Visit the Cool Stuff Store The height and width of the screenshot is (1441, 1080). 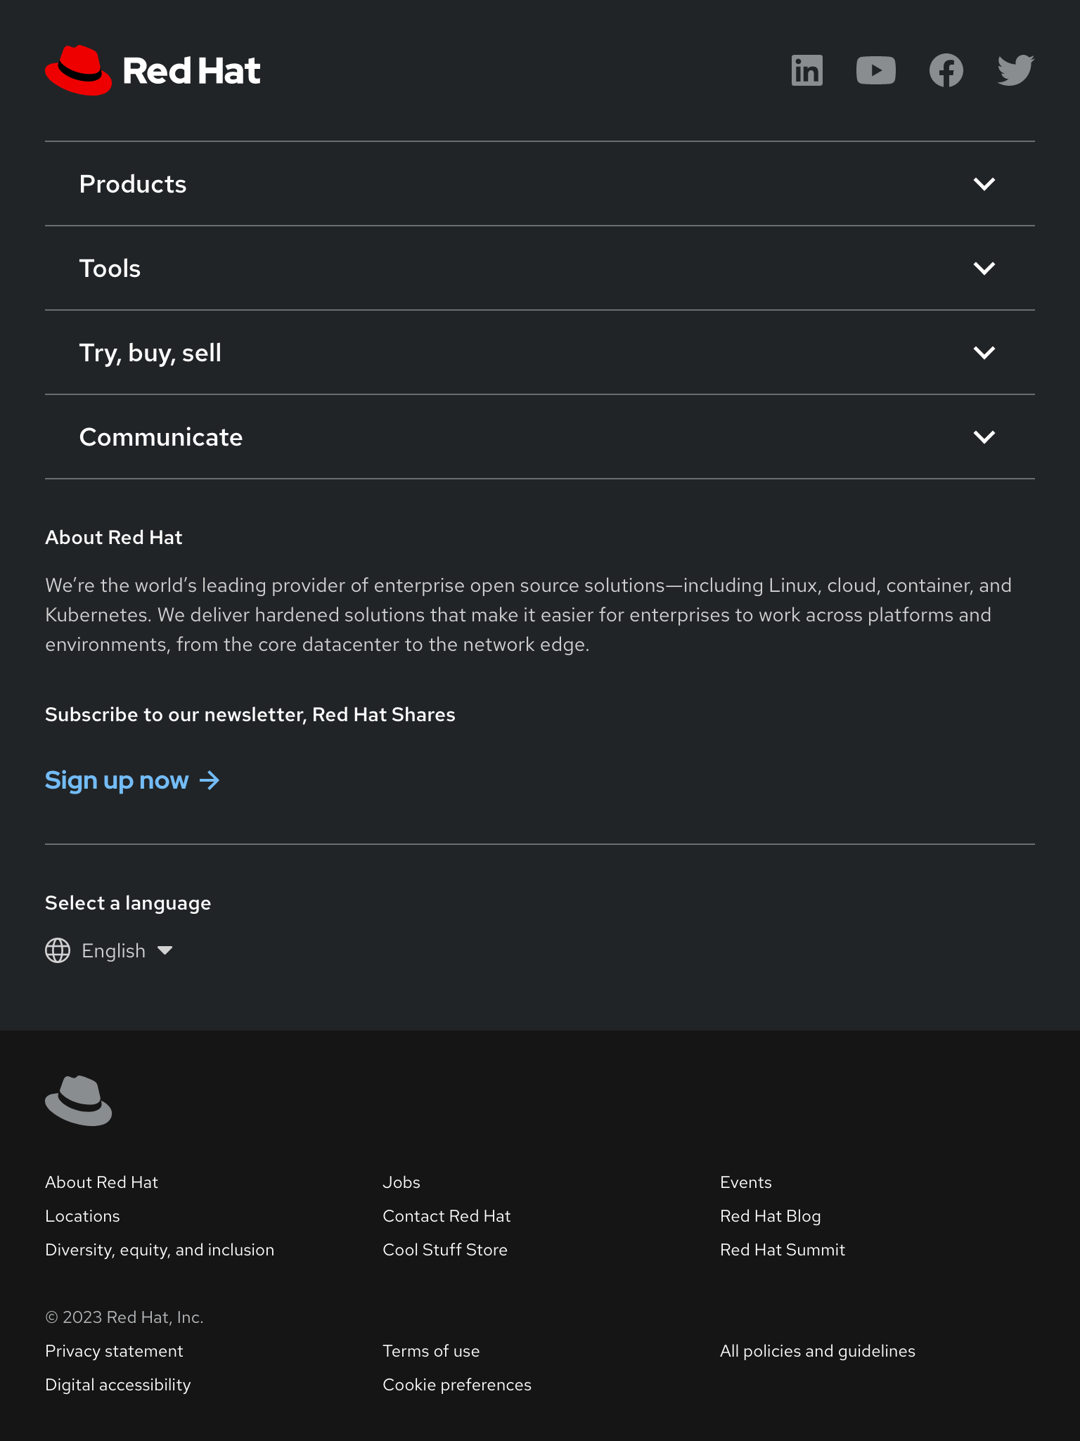(445, 1250)
